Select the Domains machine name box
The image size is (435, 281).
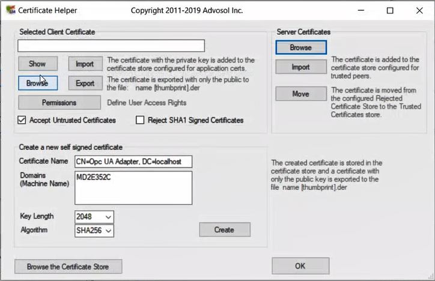click(133, 187)
